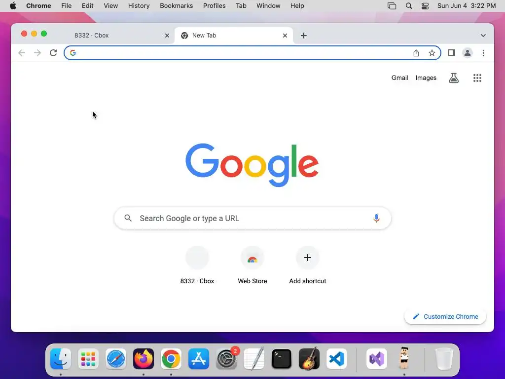Select the New Tab tab
Image resolution: width=505 pixels, height=379 pixels.
click(234, 36)
